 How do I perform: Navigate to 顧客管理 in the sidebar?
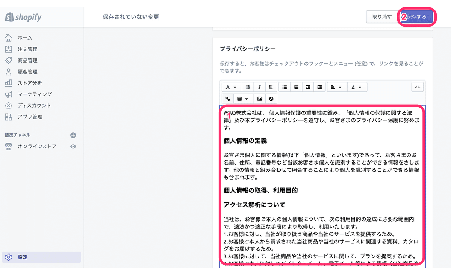pos(28,72)
